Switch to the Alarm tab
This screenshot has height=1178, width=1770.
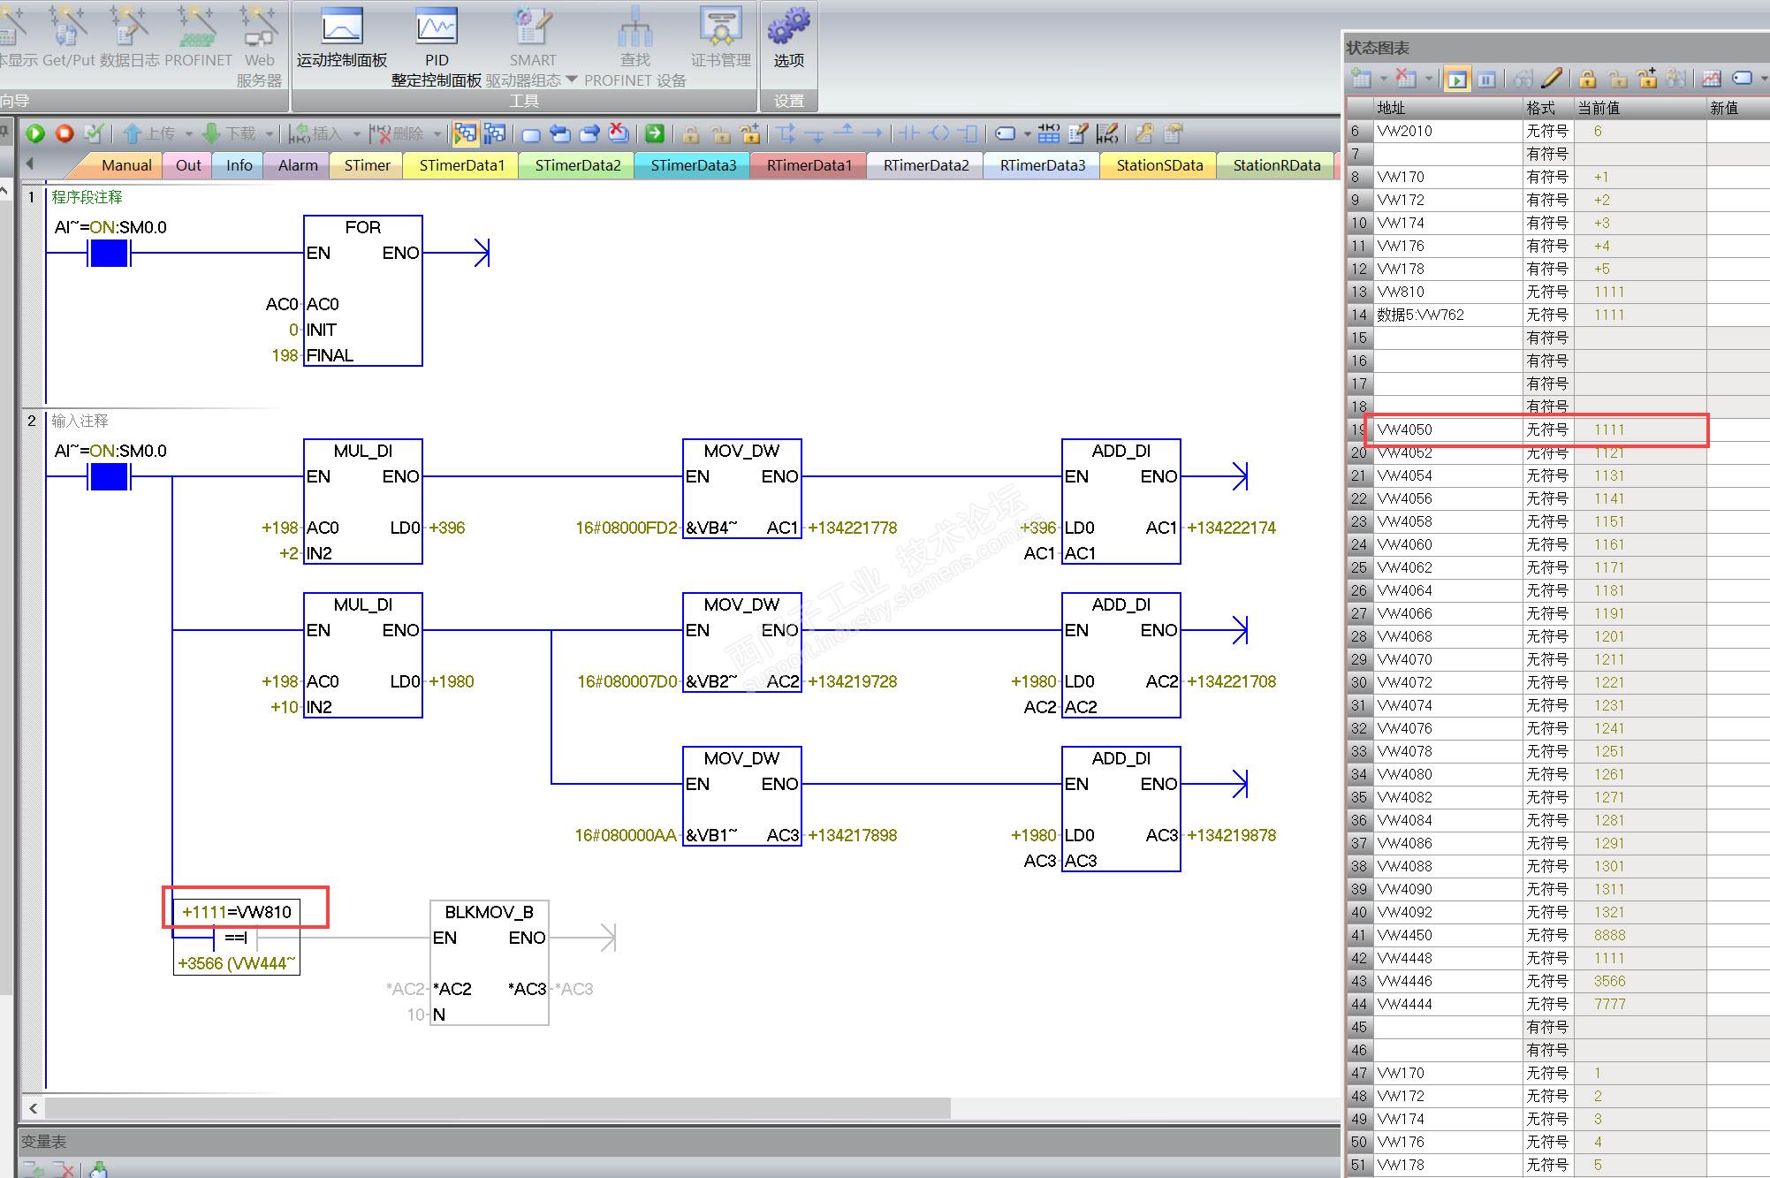298,165
